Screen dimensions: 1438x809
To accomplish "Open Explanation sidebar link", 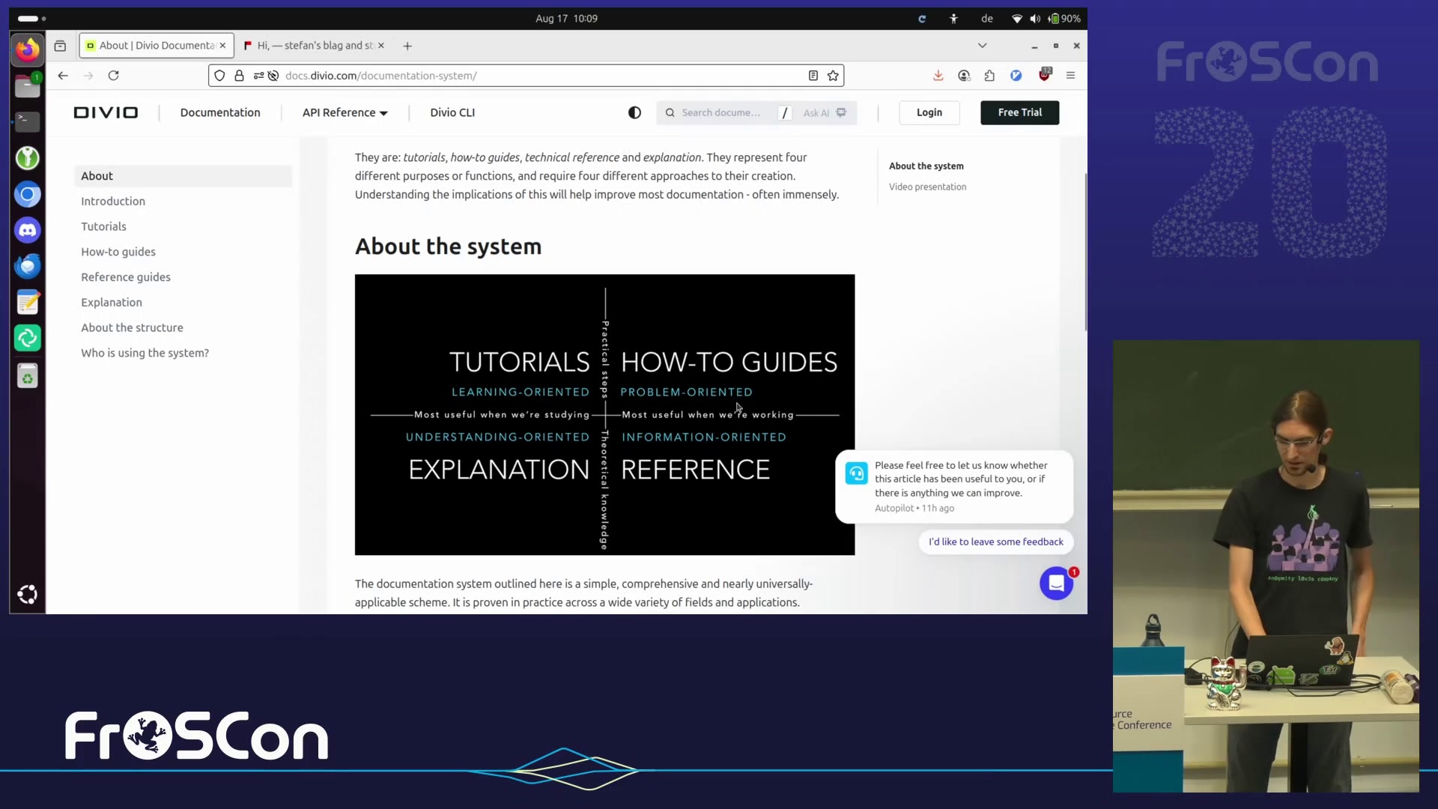I will [112, 303].
